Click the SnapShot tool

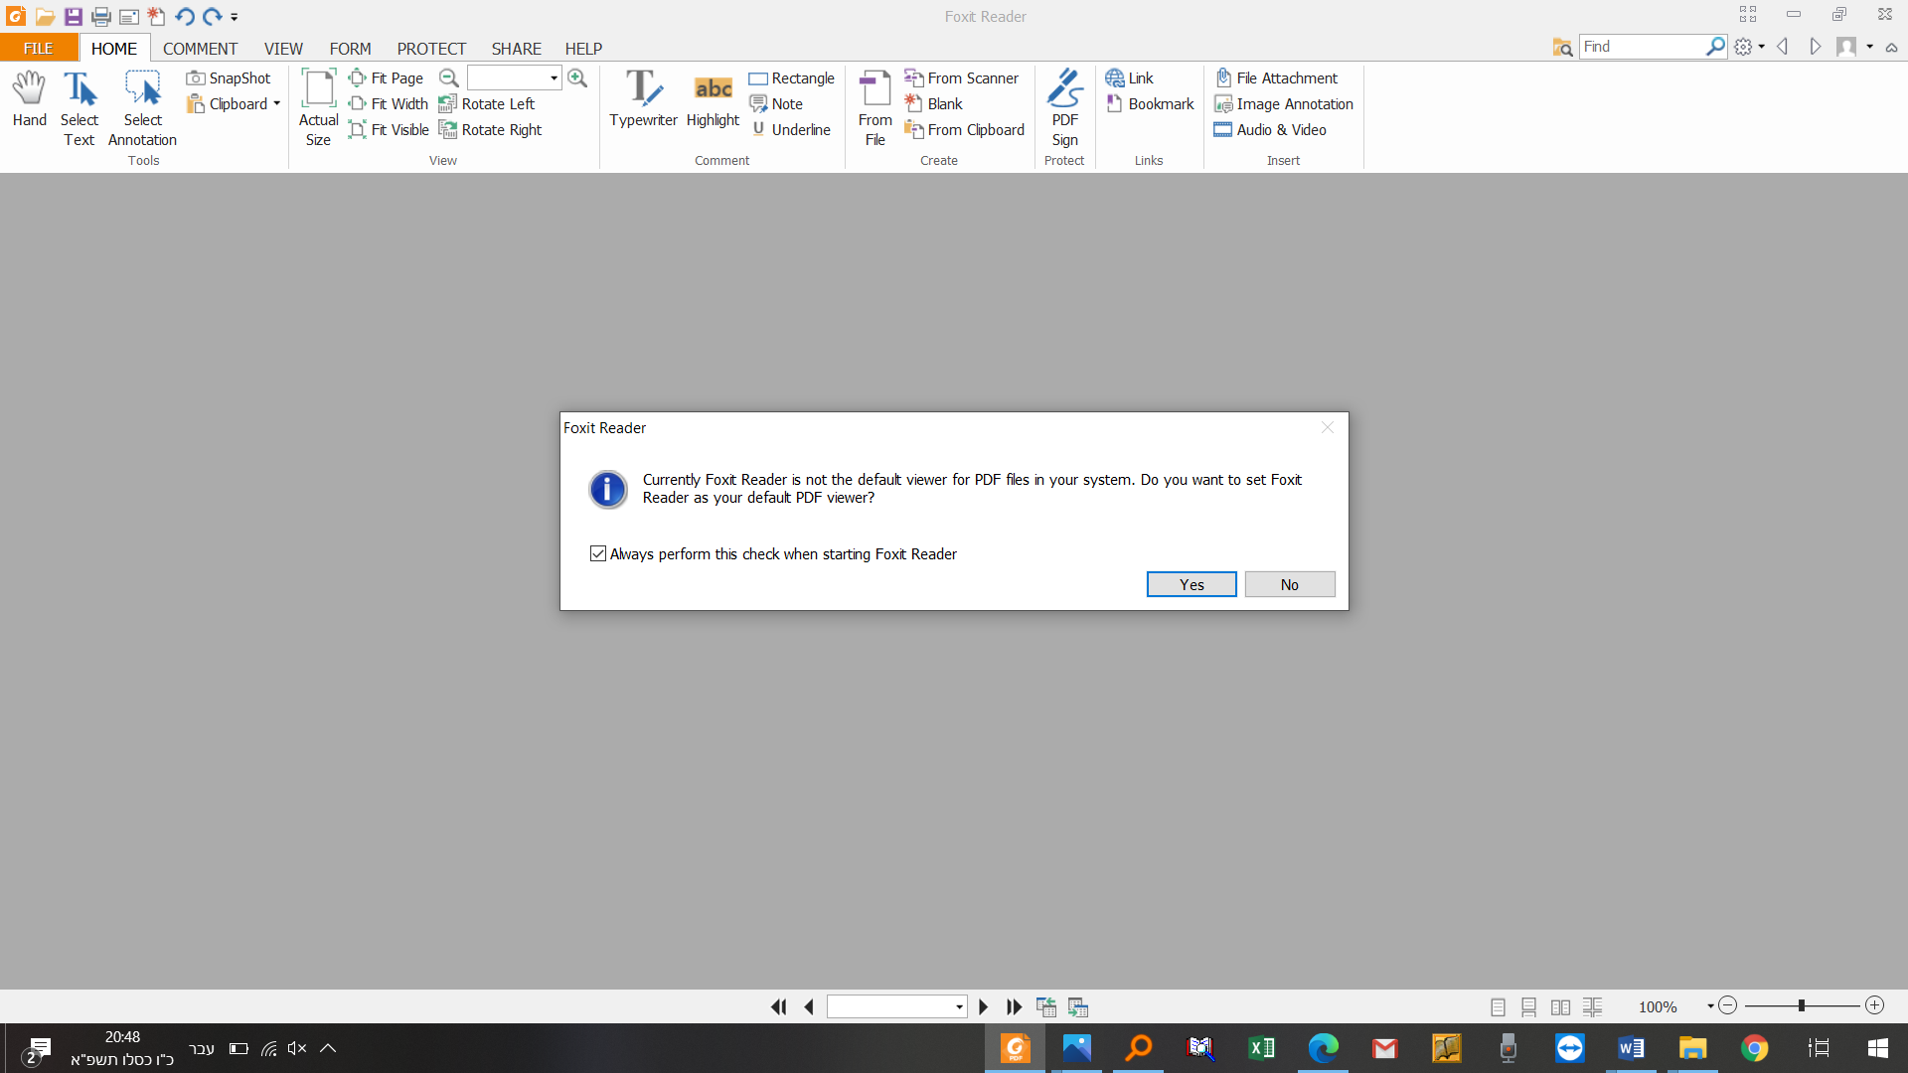(x=229, y=77)
